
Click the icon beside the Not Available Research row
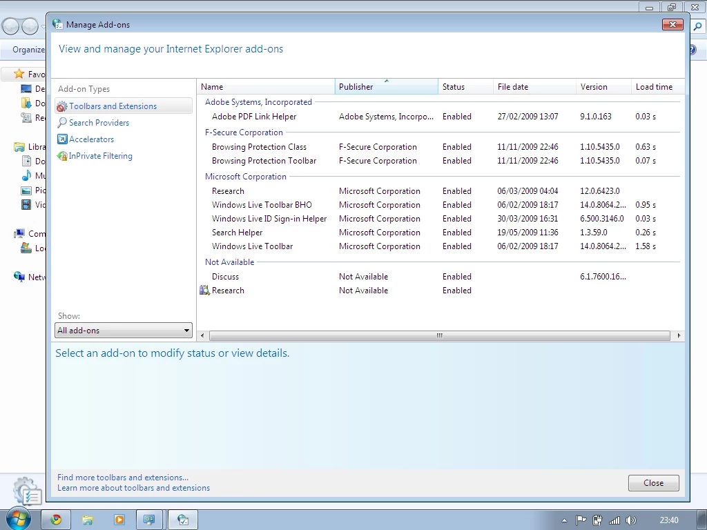(x=204, y=291)
